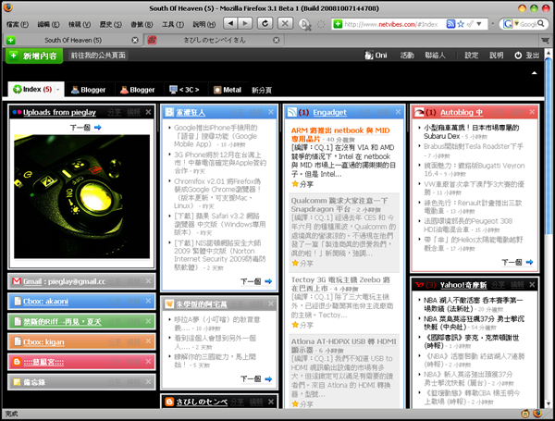Click the cursor pointer toolbar icon

304,24
